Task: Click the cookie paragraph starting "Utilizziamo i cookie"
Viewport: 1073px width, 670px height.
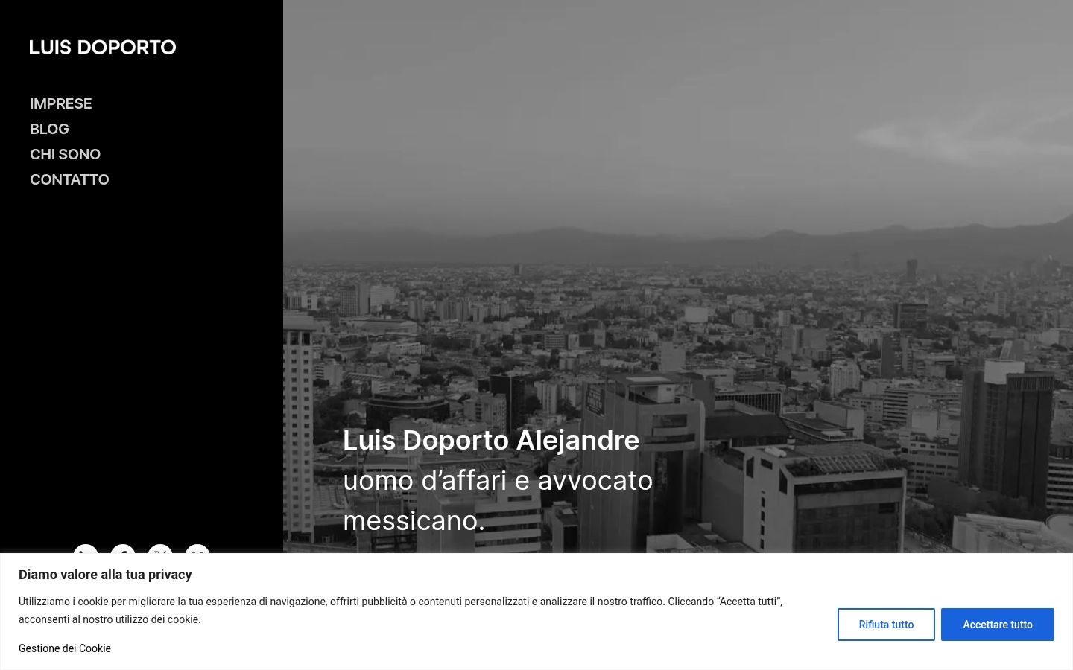Action: coord(401,610)
